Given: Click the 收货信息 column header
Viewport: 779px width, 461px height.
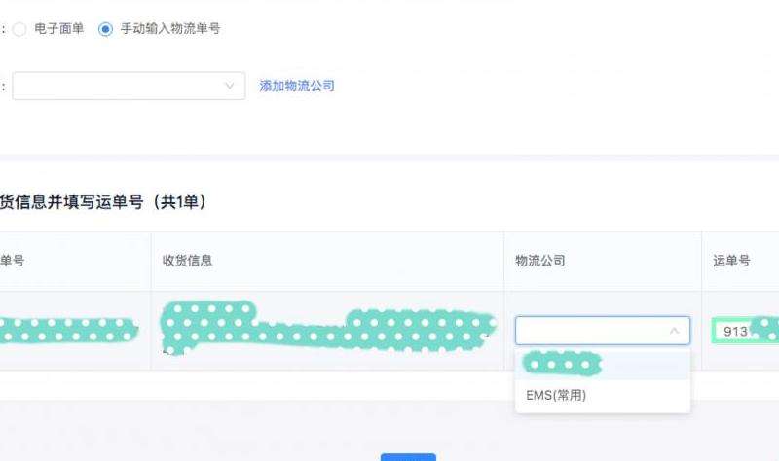Looking at the screenshot, I should (187, 261).
